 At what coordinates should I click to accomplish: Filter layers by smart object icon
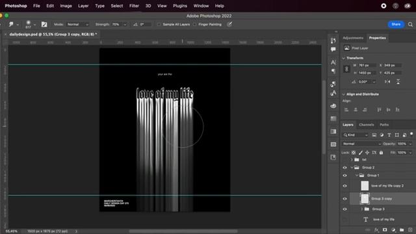[x=404, y=135]
